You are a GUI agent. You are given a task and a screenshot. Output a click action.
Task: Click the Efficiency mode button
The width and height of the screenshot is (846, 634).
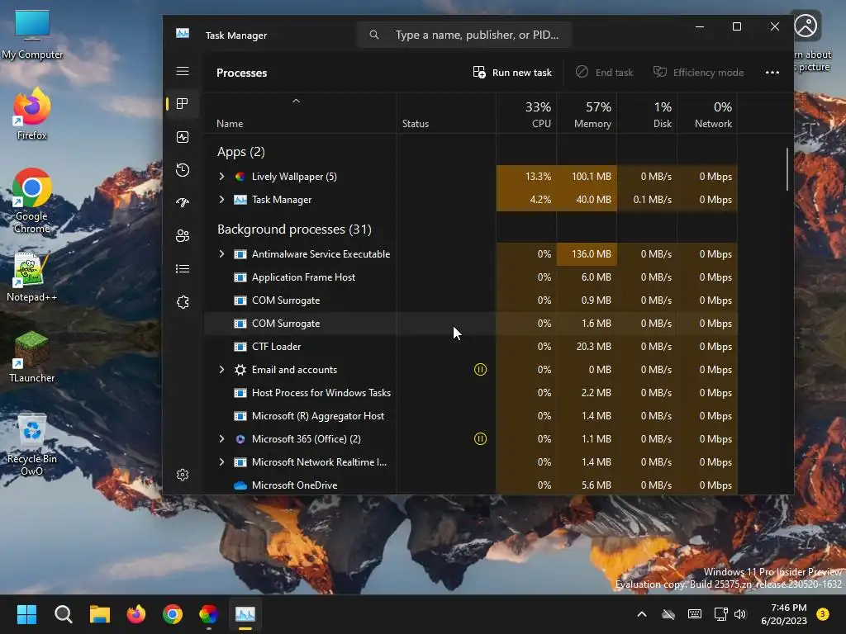click(x=699, y=73)
